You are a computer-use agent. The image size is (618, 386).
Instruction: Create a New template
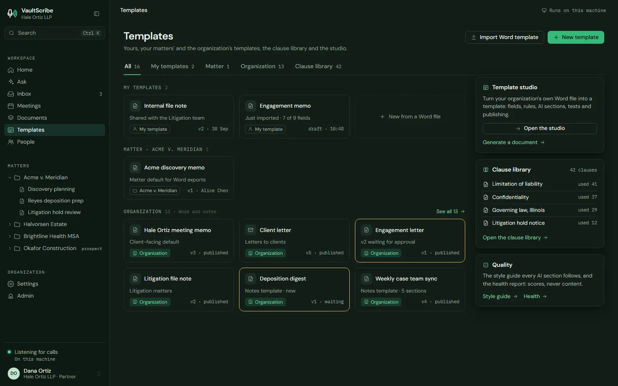click(x=576, y=37)
